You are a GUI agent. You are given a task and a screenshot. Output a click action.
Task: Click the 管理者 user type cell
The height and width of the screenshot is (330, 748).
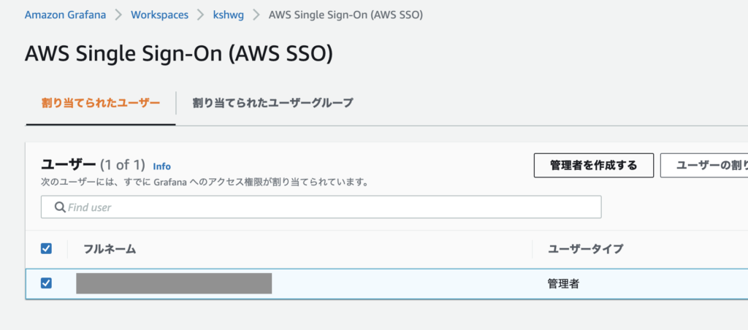[563, 284]
